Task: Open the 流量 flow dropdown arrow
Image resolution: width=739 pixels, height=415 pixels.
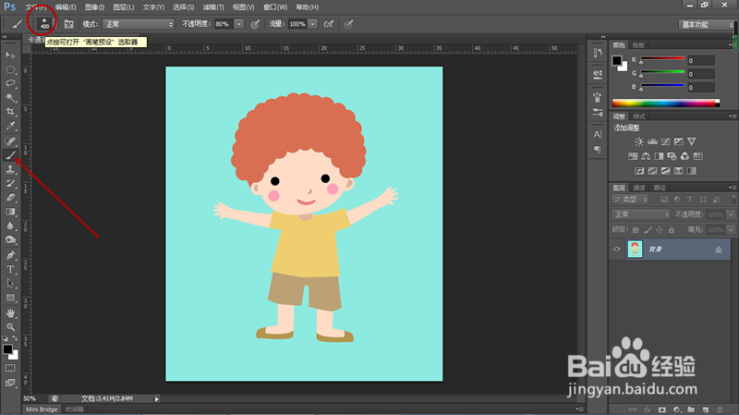Action: click(x=312, y=24)
